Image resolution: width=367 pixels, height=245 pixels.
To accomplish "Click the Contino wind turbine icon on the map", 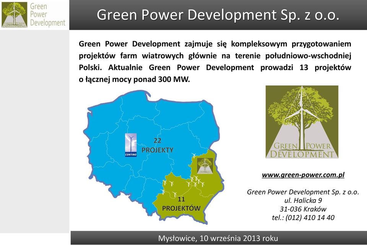I will click(x=131, y=145).
